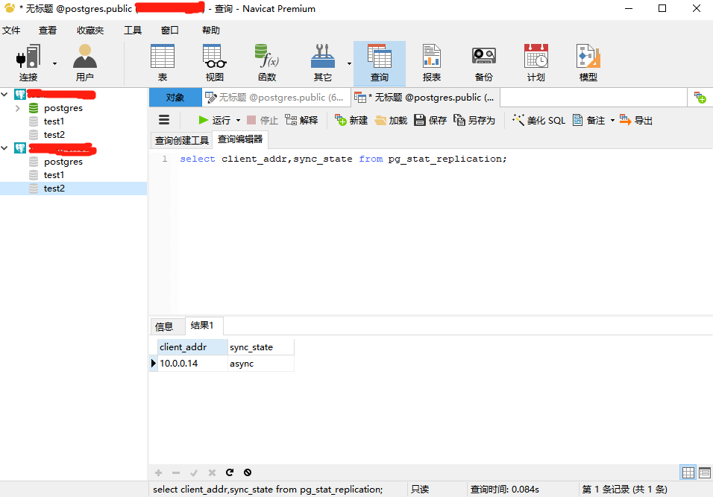Open the 其它 (Others) dropdown arrow
The width and height of the screenshot is (713, 497).
click(x=349, y=64)
